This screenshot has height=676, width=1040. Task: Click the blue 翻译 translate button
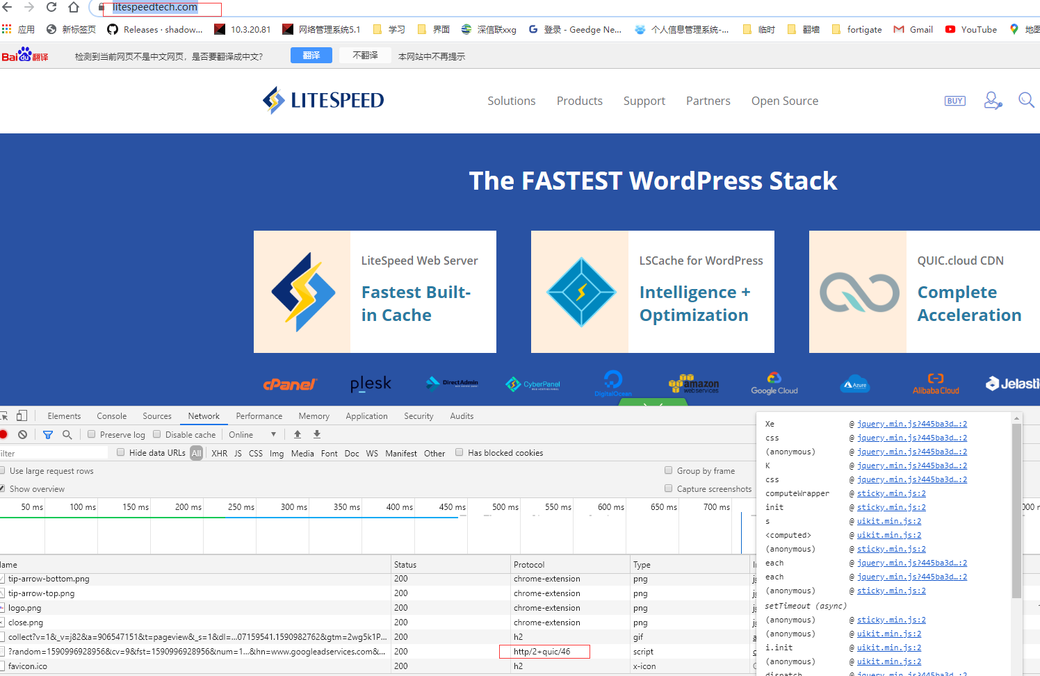[x=311, y=56]
